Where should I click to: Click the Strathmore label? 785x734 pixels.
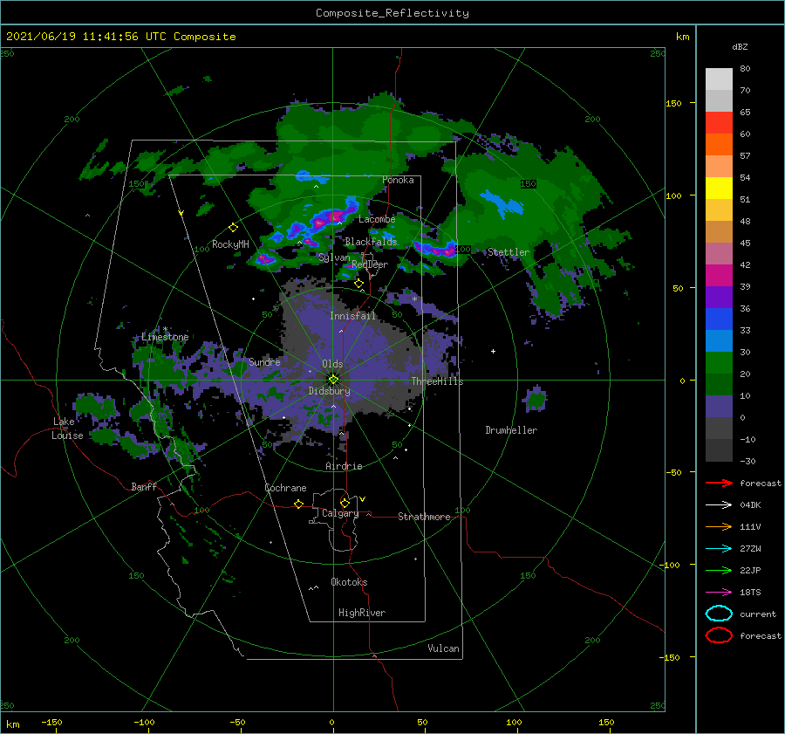tap(424, 517)
